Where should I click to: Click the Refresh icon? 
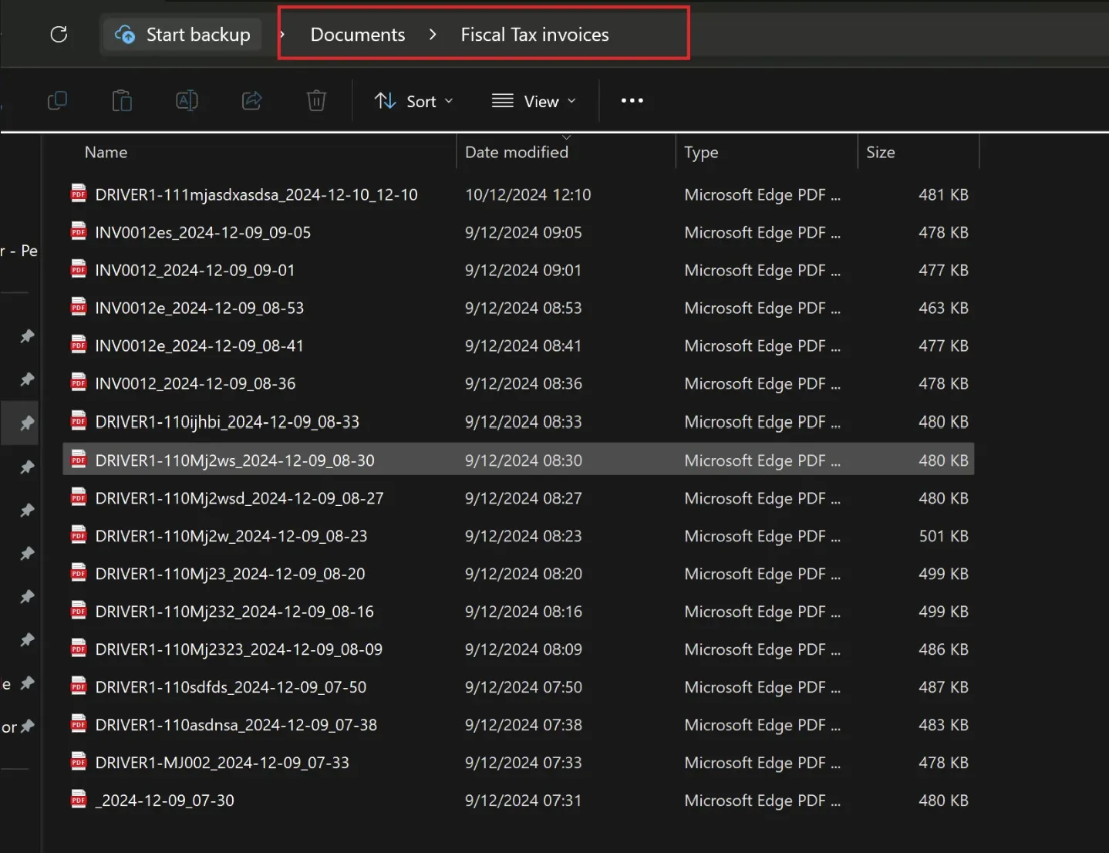59,35
